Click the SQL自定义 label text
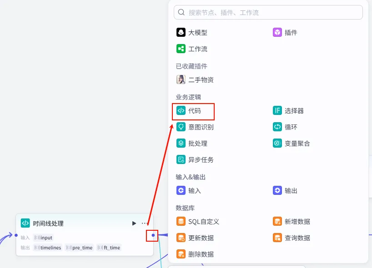The height and width of the screenshot is (268, 372). point(204,222)
